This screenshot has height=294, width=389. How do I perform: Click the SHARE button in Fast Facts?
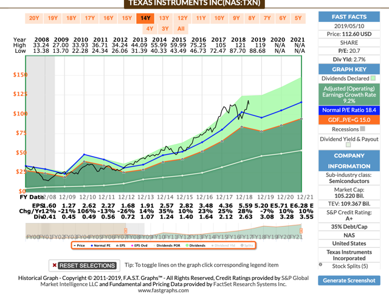click(x=349, y=43)
